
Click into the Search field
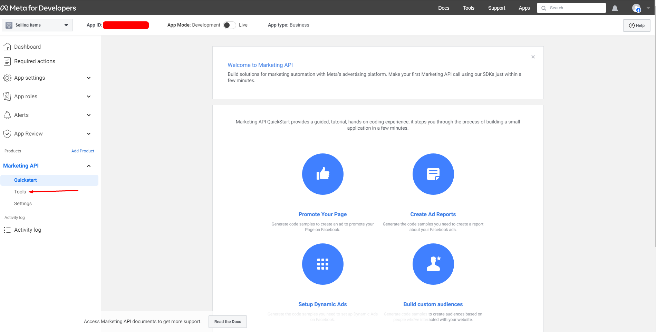click(571, 8)
